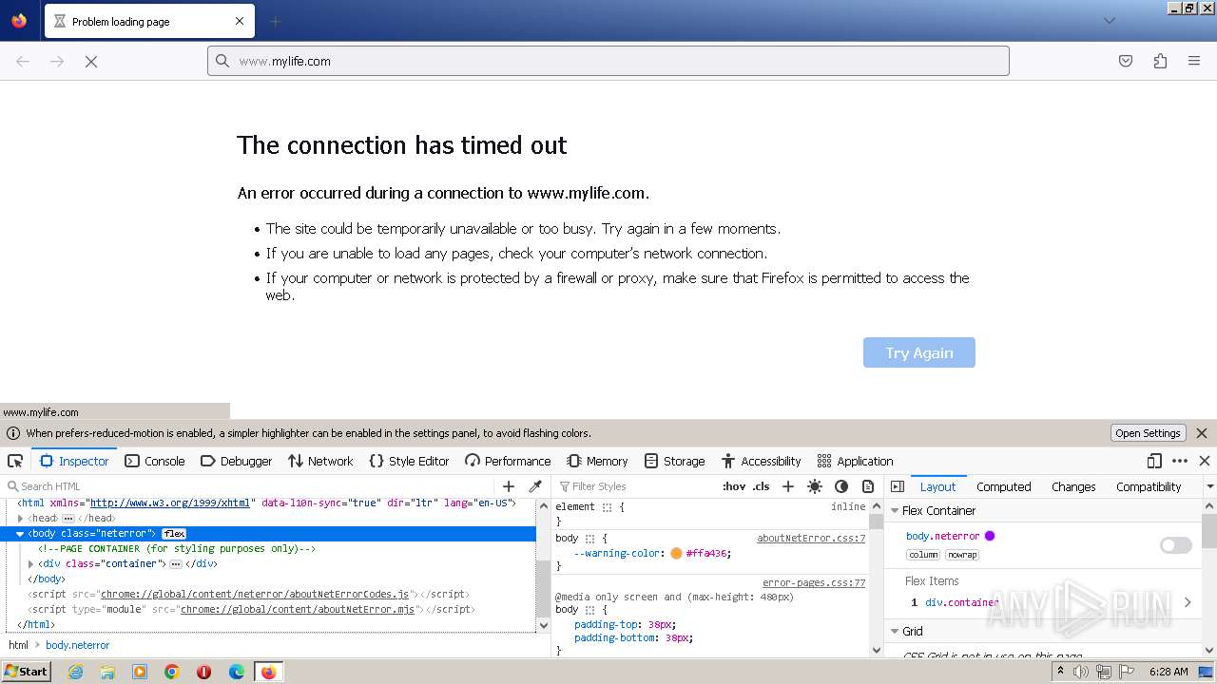This screenshot has width=1217, height=684.
Task: Click the aboutNetError.mjs script link
Action: point(298,609)
